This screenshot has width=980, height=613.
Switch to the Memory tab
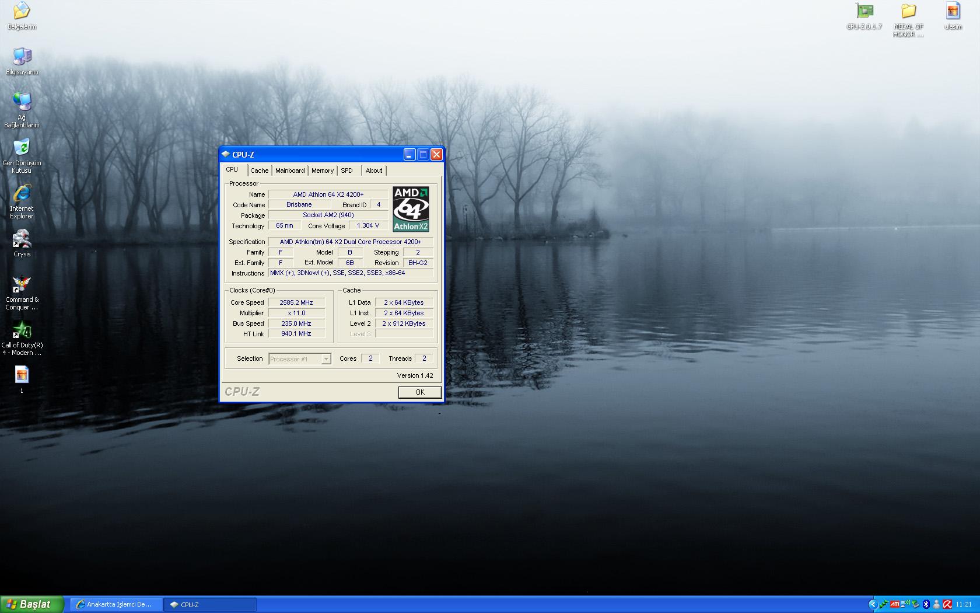click(323, 170)
